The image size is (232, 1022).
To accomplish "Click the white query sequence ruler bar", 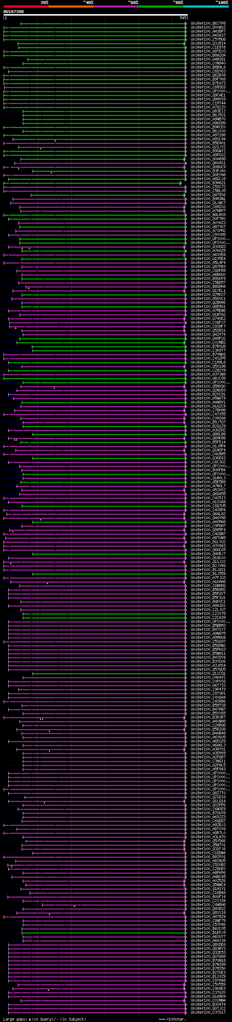I will (95, 15).
